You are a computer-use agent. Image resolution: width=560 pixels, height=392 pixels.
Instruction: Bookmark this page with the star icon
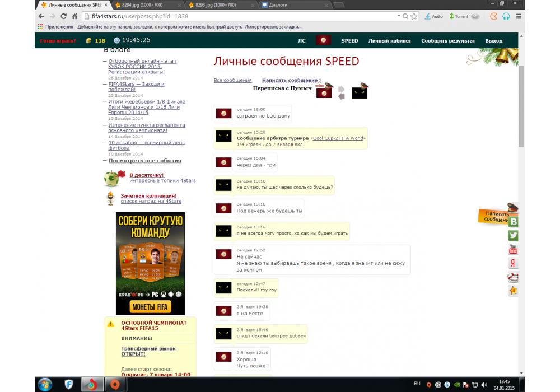coord(413,16)
